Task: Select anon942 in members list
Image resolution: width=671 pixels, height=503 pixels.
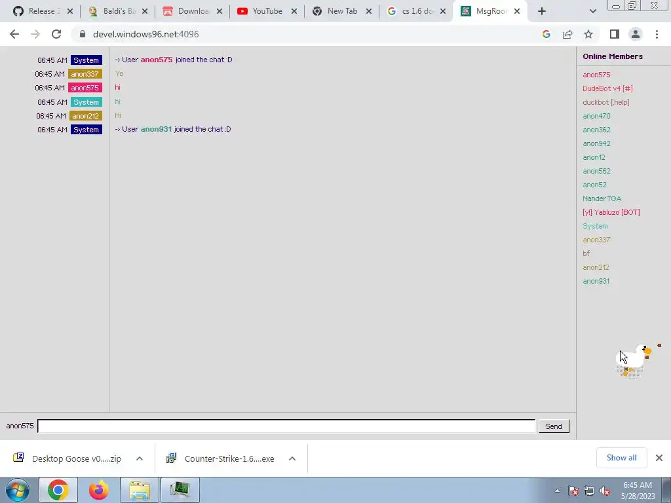Action: pos(596,143)
